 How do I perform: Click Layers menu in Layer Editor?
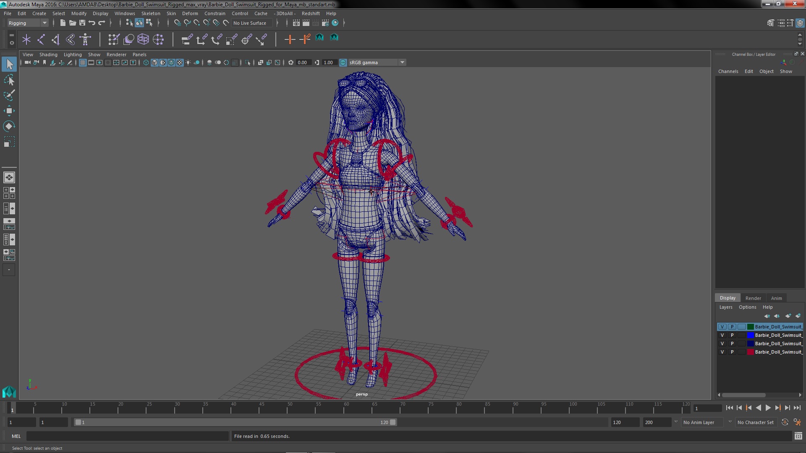725,307
